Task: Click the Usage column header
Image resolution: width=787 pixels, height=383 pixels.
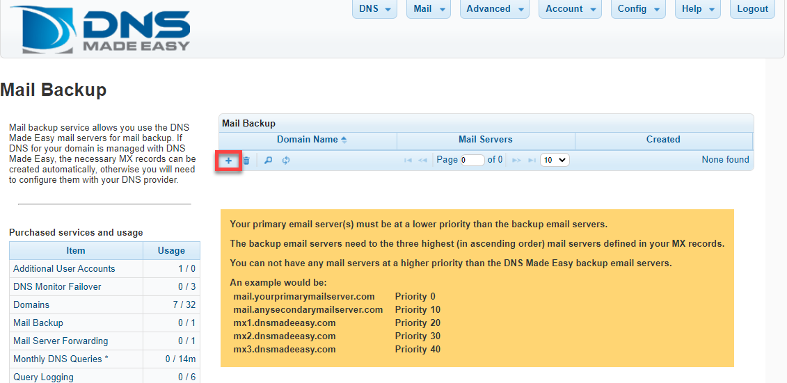Action: pyautogui.click(x=171, y=251)
